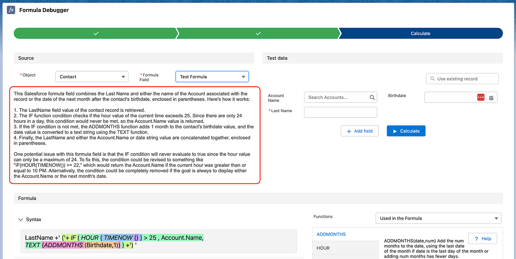Screen dimensions: 516x259
Task: Click the Formula Debugger fx app icon
Action: point(11,9)
